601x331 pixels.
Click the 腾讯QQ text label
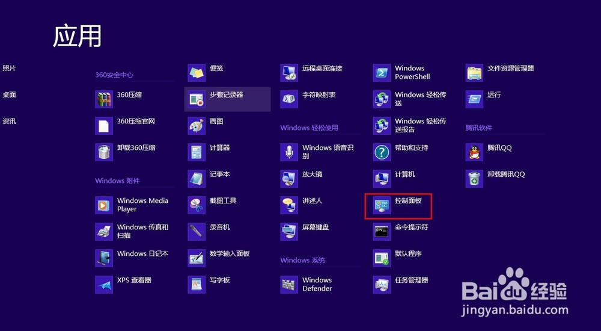pos(500,148)
